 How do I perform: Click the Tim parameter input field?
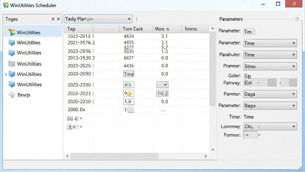coord(249,32)
